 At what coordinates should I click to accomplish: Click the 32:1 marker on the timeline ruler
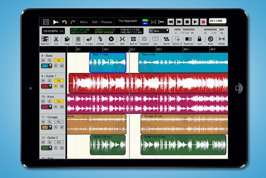click(x=159, y=50)
